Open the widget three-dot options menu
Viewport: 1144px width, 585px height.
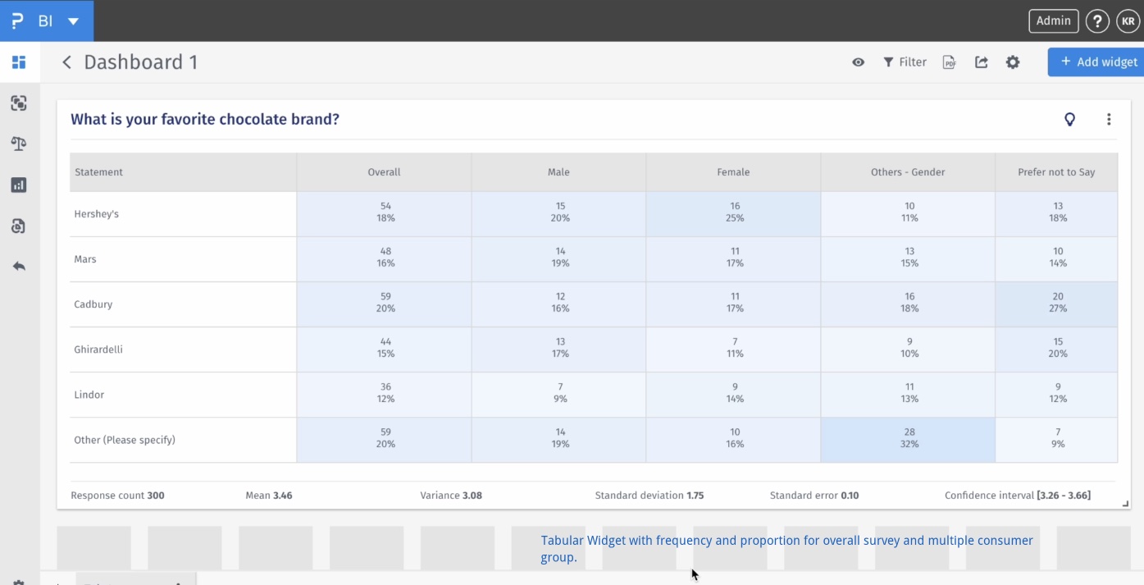1109,119
